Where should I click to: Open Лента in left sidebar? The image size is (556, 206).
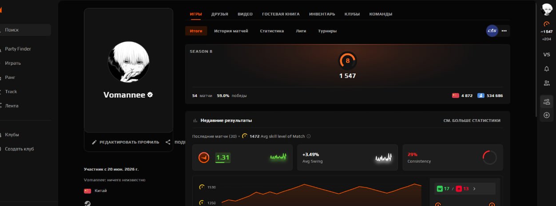click(12, 106)
